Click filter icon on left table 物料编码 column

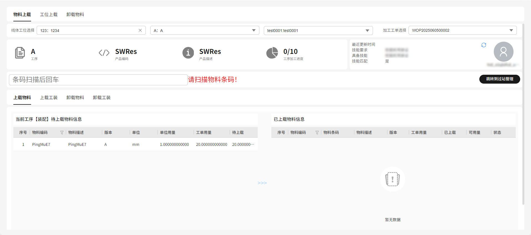62,132
